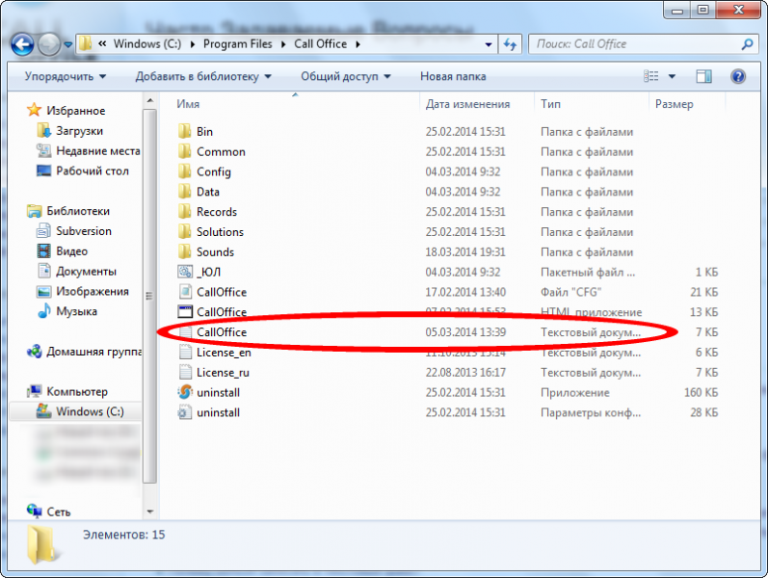768x578 pixels.
Task: Click the navigation pane scroll down arrow
Action: click(150, 512)
